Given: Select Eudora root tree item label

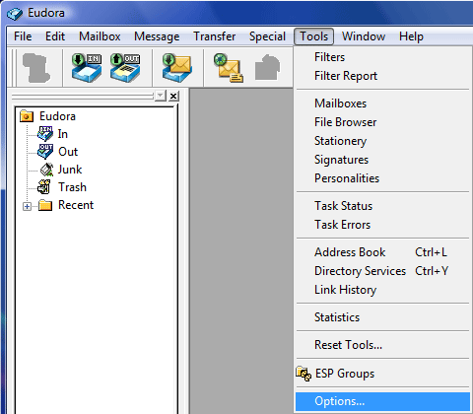Looking at the screenshot, I should tap(57, 116).
